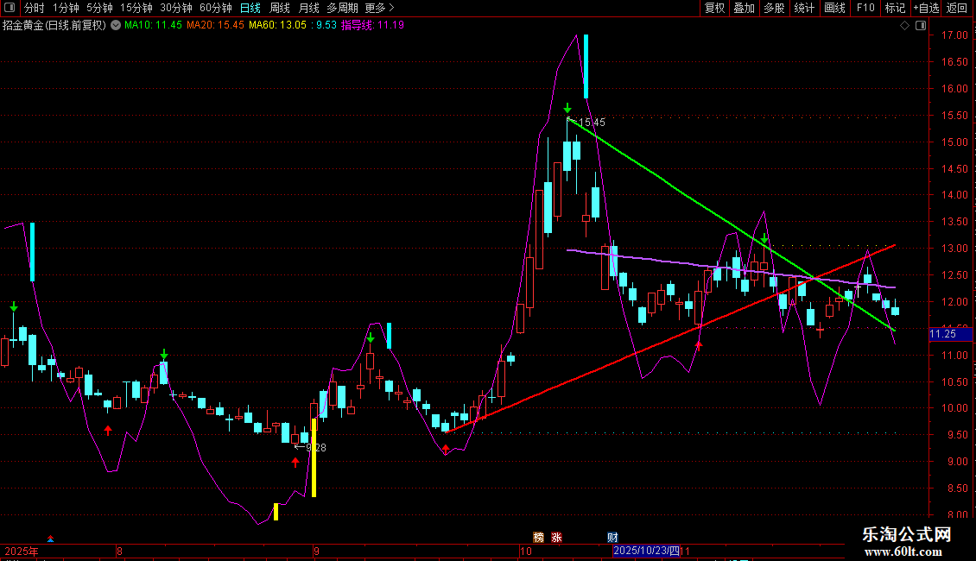Select the 30分钟 period
The height and width of the screenshot is (561, 976).
point(176,8)
